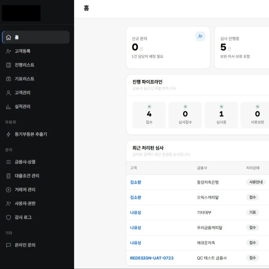
Task: Click the QC 테스트 금융사 cell
Action: point(212,258)
